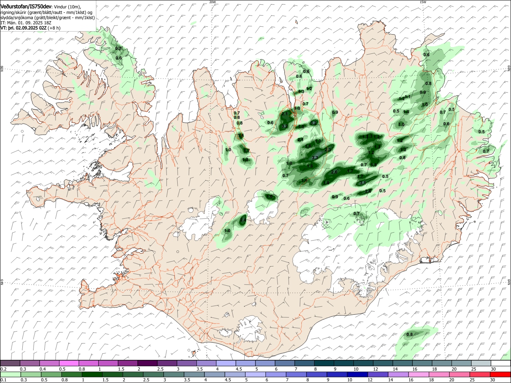Click the 'VT: þri. 02.09.2025 02Z (+8 h)' line
The image size is (511, 383).
(31, 28)
